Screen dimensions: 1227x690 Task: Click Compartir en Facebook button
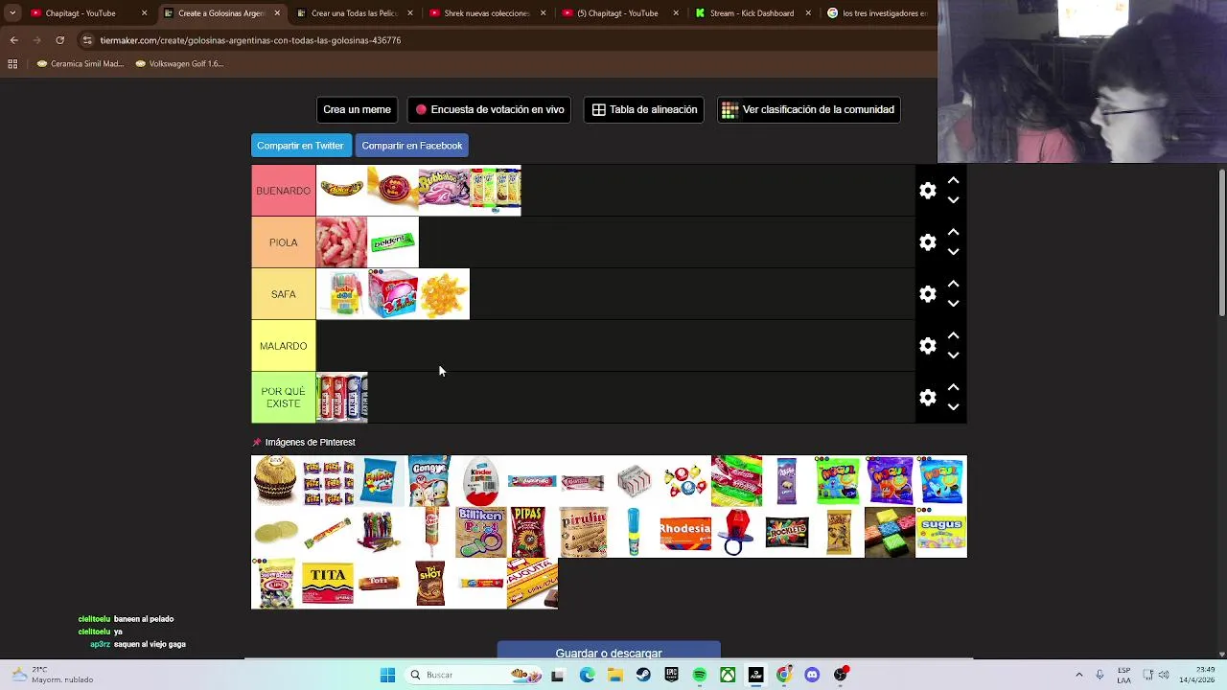point(412,146)
